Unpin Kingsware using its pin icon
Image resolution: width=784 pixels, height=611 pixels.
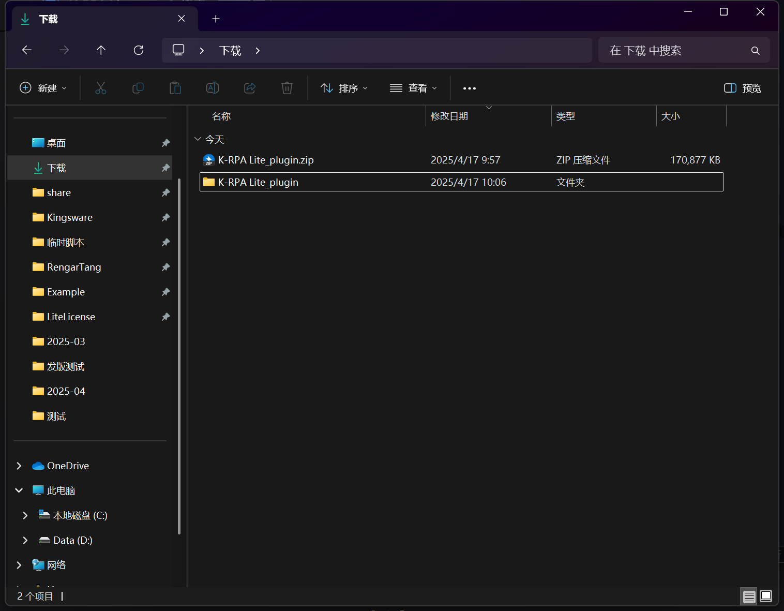[165, 218]
